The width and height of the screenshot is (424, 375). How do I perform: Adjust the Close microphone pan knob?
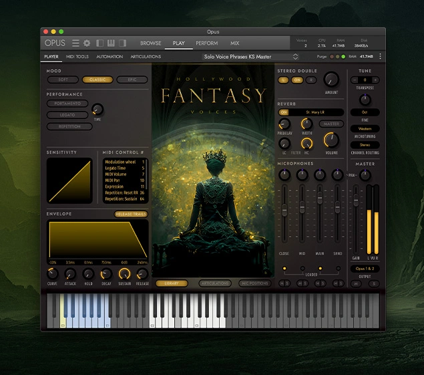(284, 175)
